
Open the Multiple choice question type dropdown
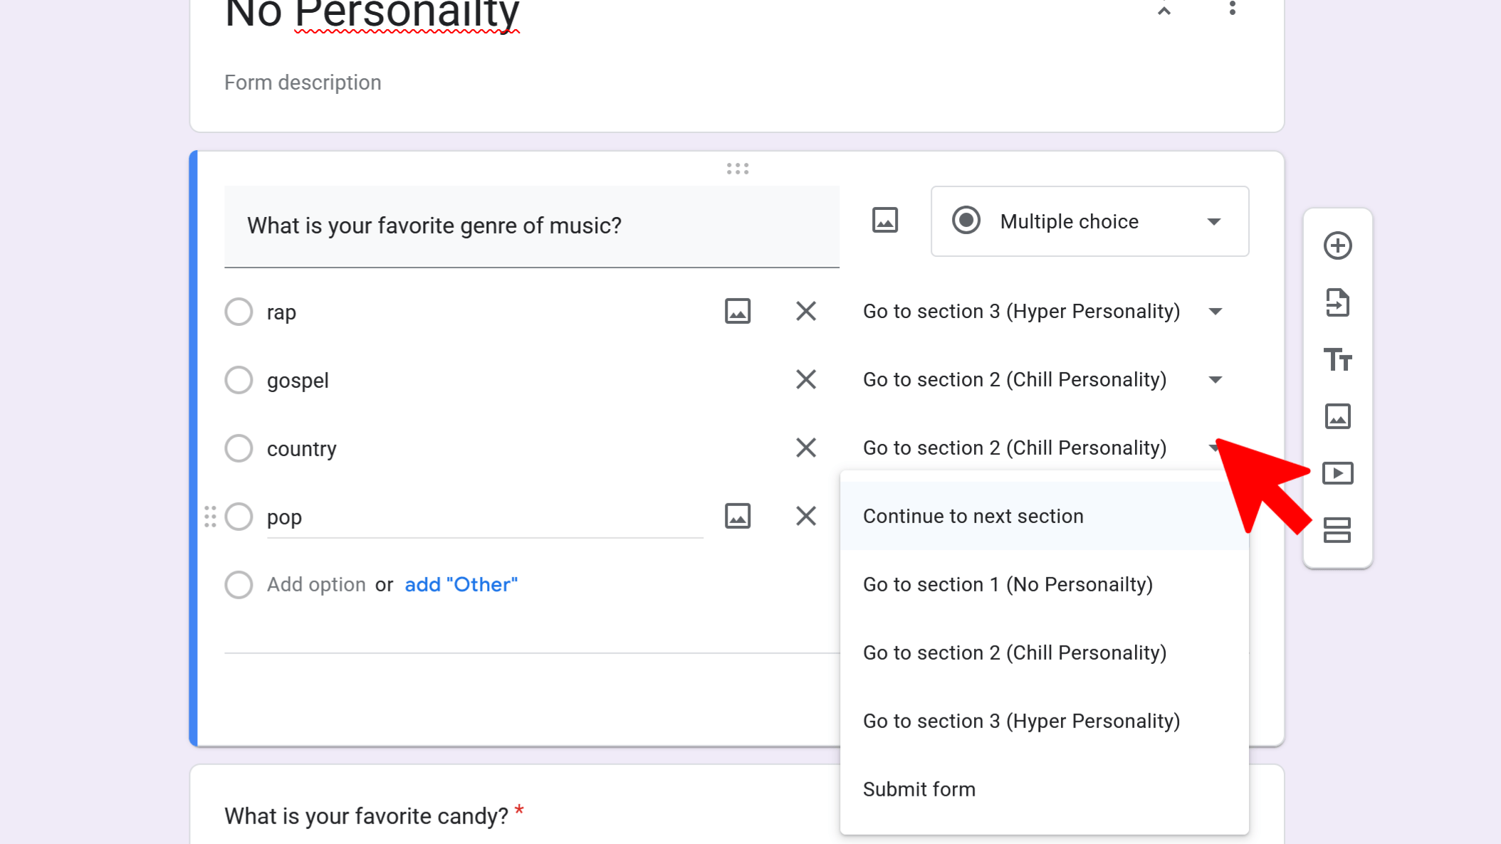(1089, 221)
